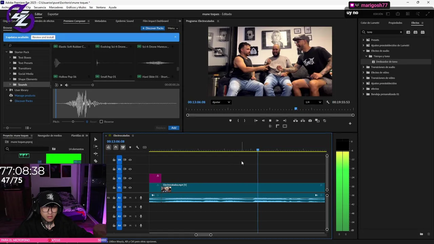This screenshot has width=434, height=244.
Task: Toggle visibility of track V4
Action: 130,160
